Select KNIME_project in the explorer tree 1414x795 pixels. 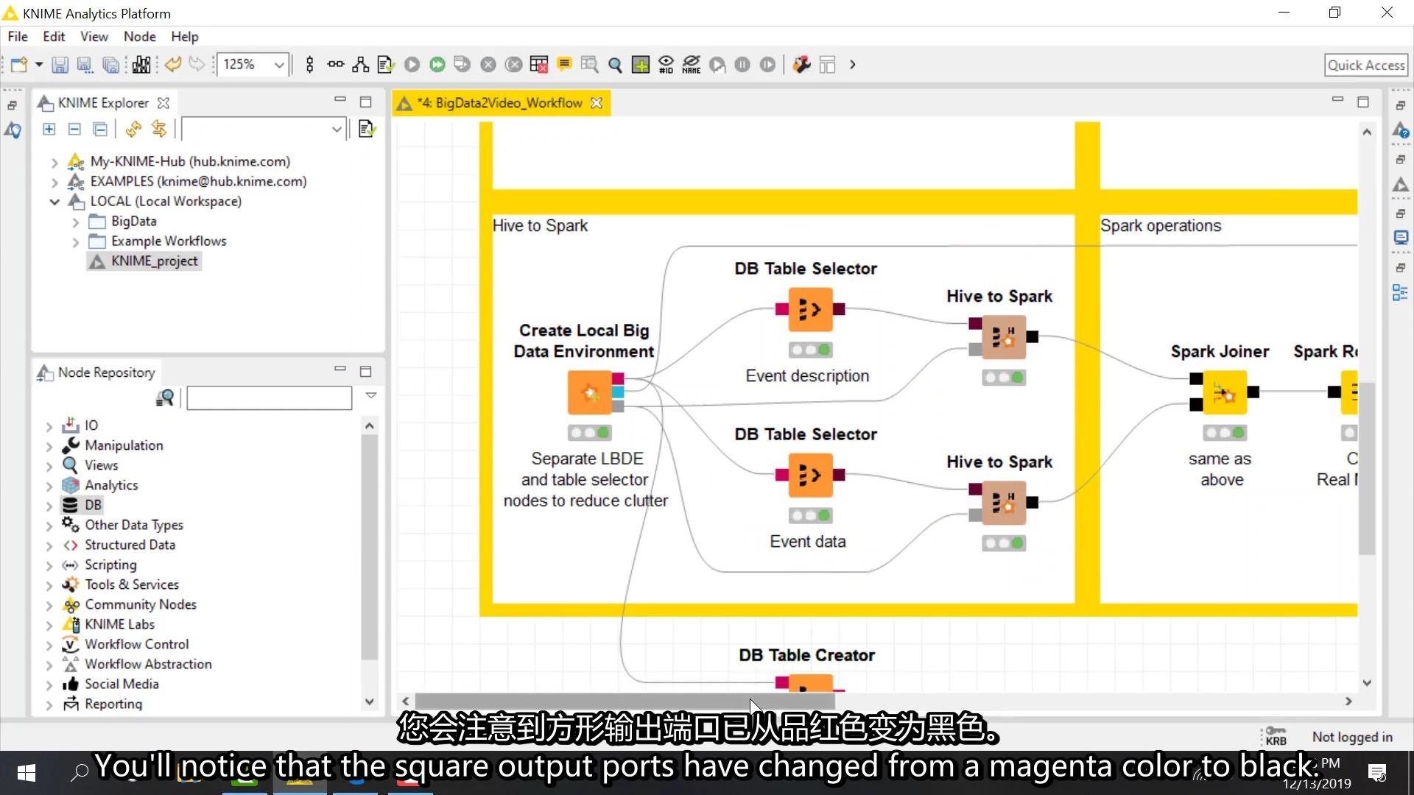pos(144,261)
